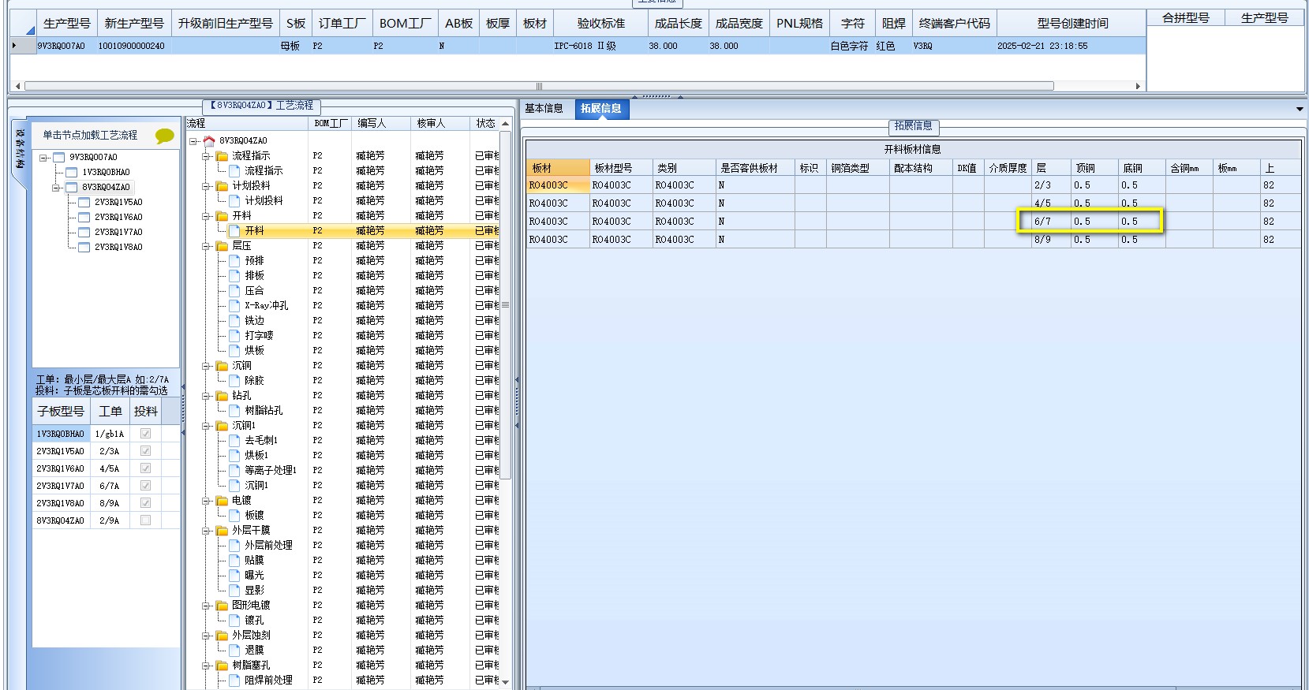Click the 图形电镀 folder icon
This screenshot has height=690, width=1309.
[x=223, y=606]
